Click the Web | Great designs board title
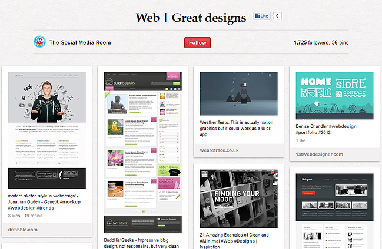 pyautogui.click(x=191, y=17)
